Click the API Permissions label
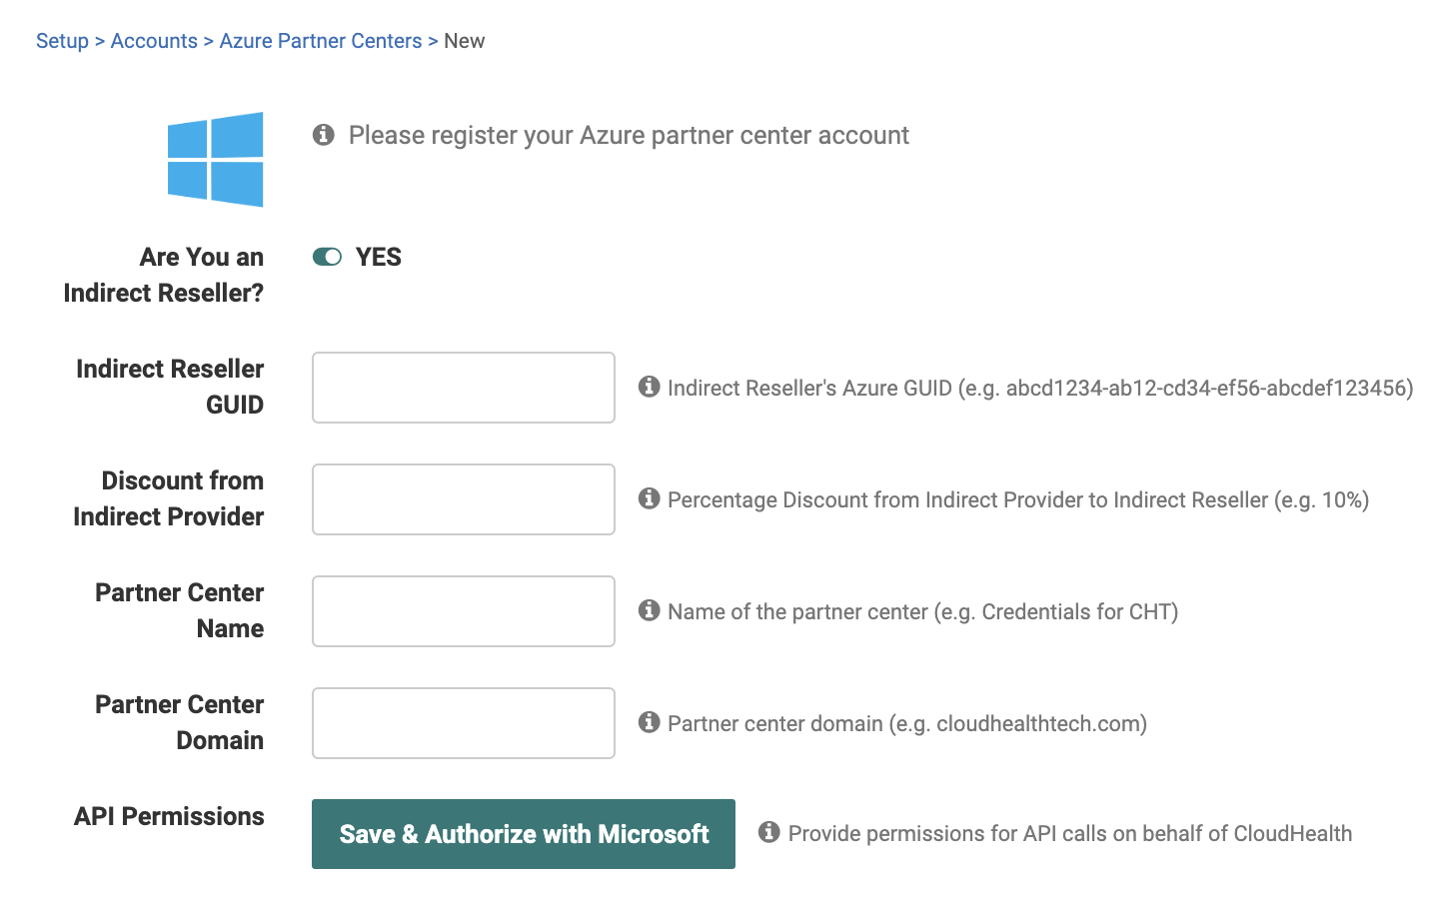The width and height of the screenshot is (1429, 901). tap(169, 816)
